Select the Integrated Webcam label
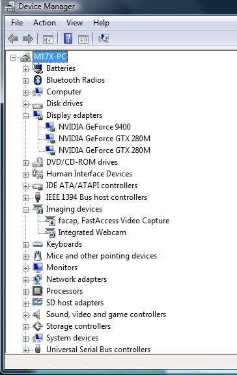 point(92,232)
